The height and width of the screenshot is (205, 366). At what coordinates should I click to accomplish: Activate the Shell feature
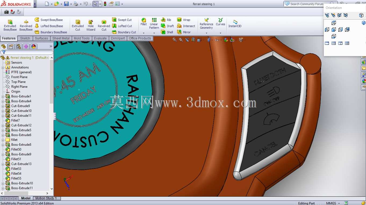click(167, 32)
